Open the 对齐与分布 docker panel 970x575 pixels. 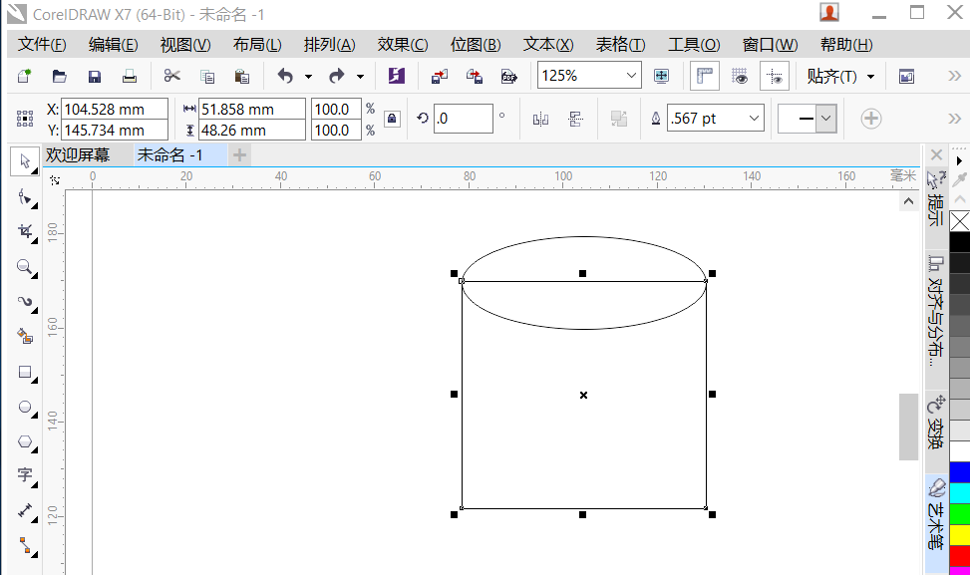[933, 309]
